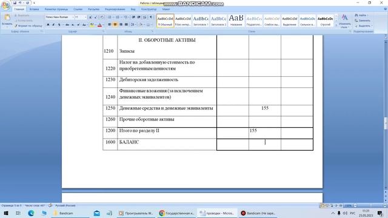
Task: Save document via Quick Access toolbar
Action: click(15, 3)
